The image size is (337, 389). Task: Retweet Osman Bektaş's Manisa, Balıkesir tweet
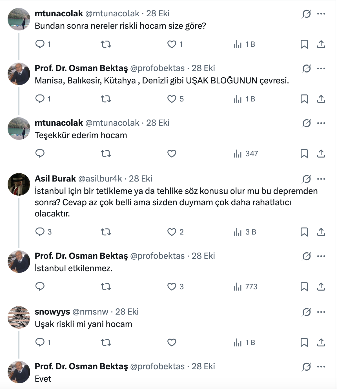106,99
